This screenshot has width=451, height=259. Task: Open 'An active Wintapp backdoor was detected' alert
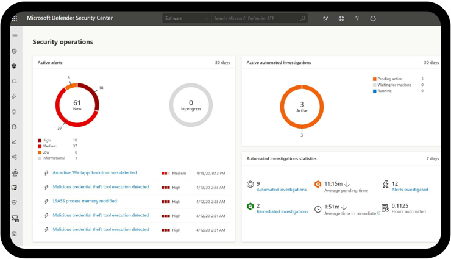(x=94, y=173)
